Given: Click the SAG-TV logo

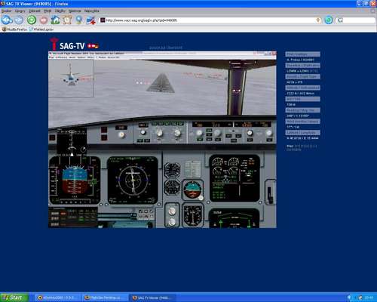Looking at the screenshot, I should coord(75,45).
